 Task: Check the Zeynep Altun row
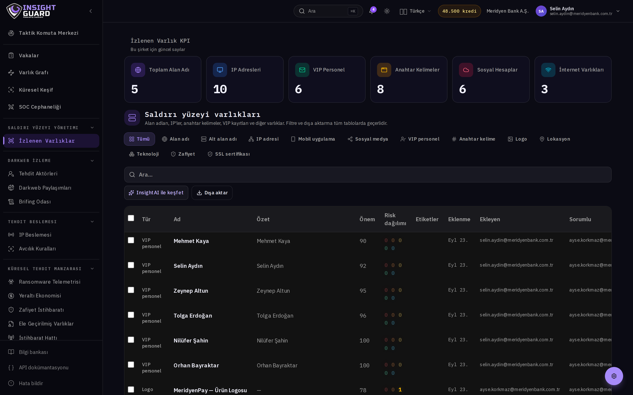131,290
